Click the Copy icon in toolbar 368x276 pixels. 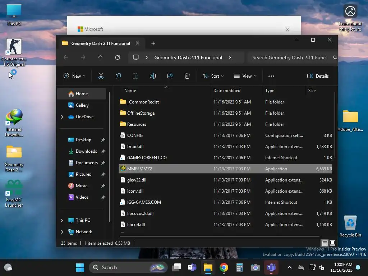(x=118, y=76)
